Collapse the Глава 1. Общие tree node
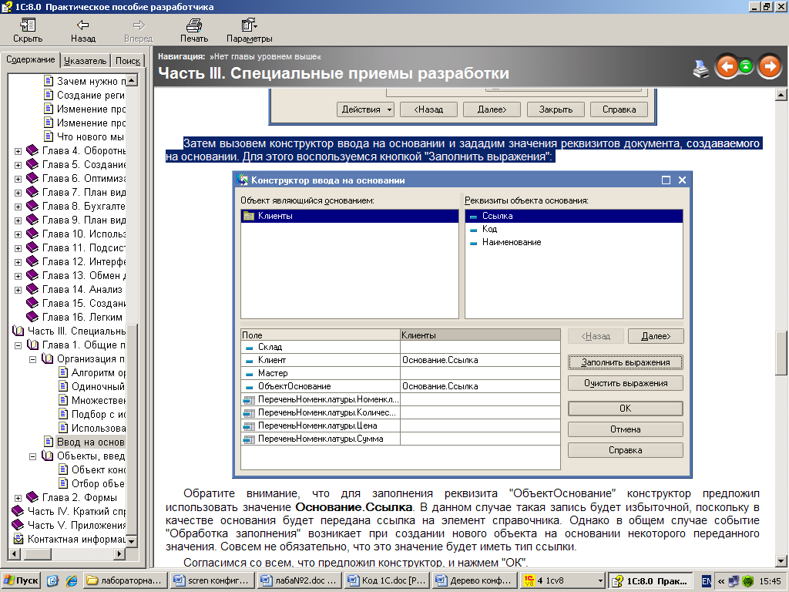 [18, 345]
